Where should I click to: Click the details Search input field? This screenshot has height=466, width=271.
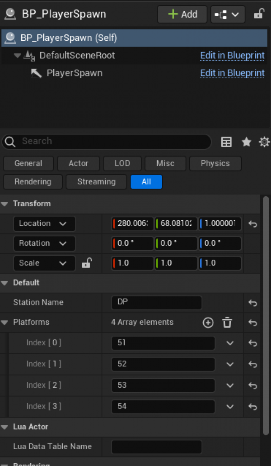click(113, 141)
